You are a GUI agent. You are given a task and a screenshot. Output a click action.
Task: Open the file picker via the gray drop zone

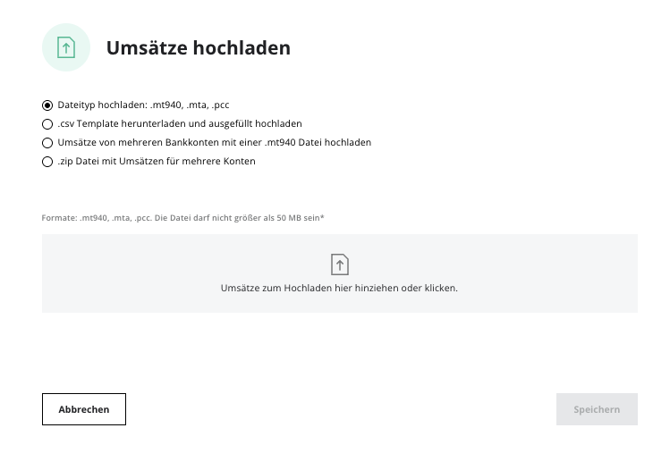(x=340, y=273)
